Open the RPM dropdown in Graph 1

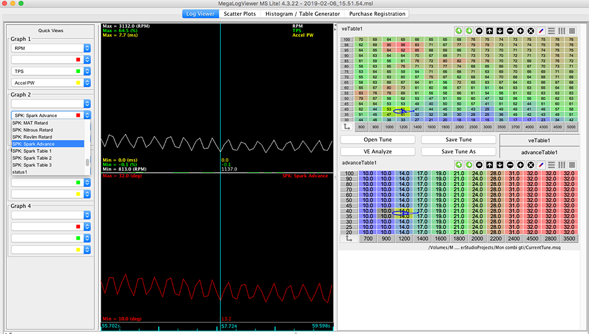(x=87, y=49)
